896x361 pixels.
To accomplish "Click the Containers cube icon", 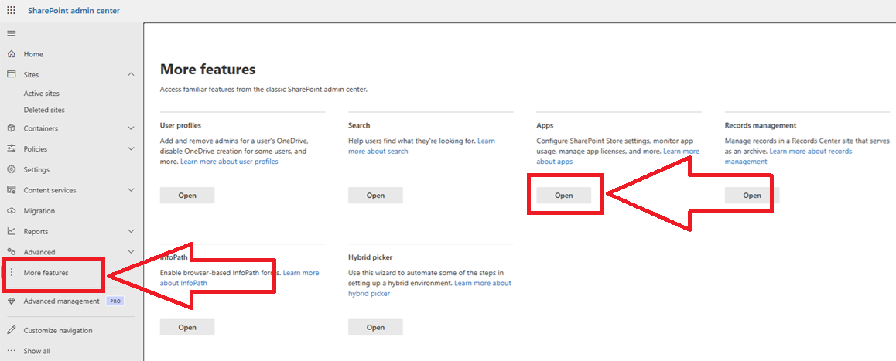I will click(11, 128).
